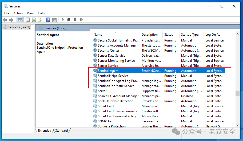The width and height of the screenshot is (243, 141).
Task: Click the gear icon beside Server
Action: (95, 91)
